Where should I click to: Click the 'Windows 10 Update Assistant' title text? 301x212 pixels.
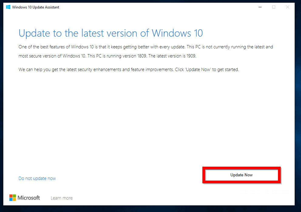(x=36, y=7)
